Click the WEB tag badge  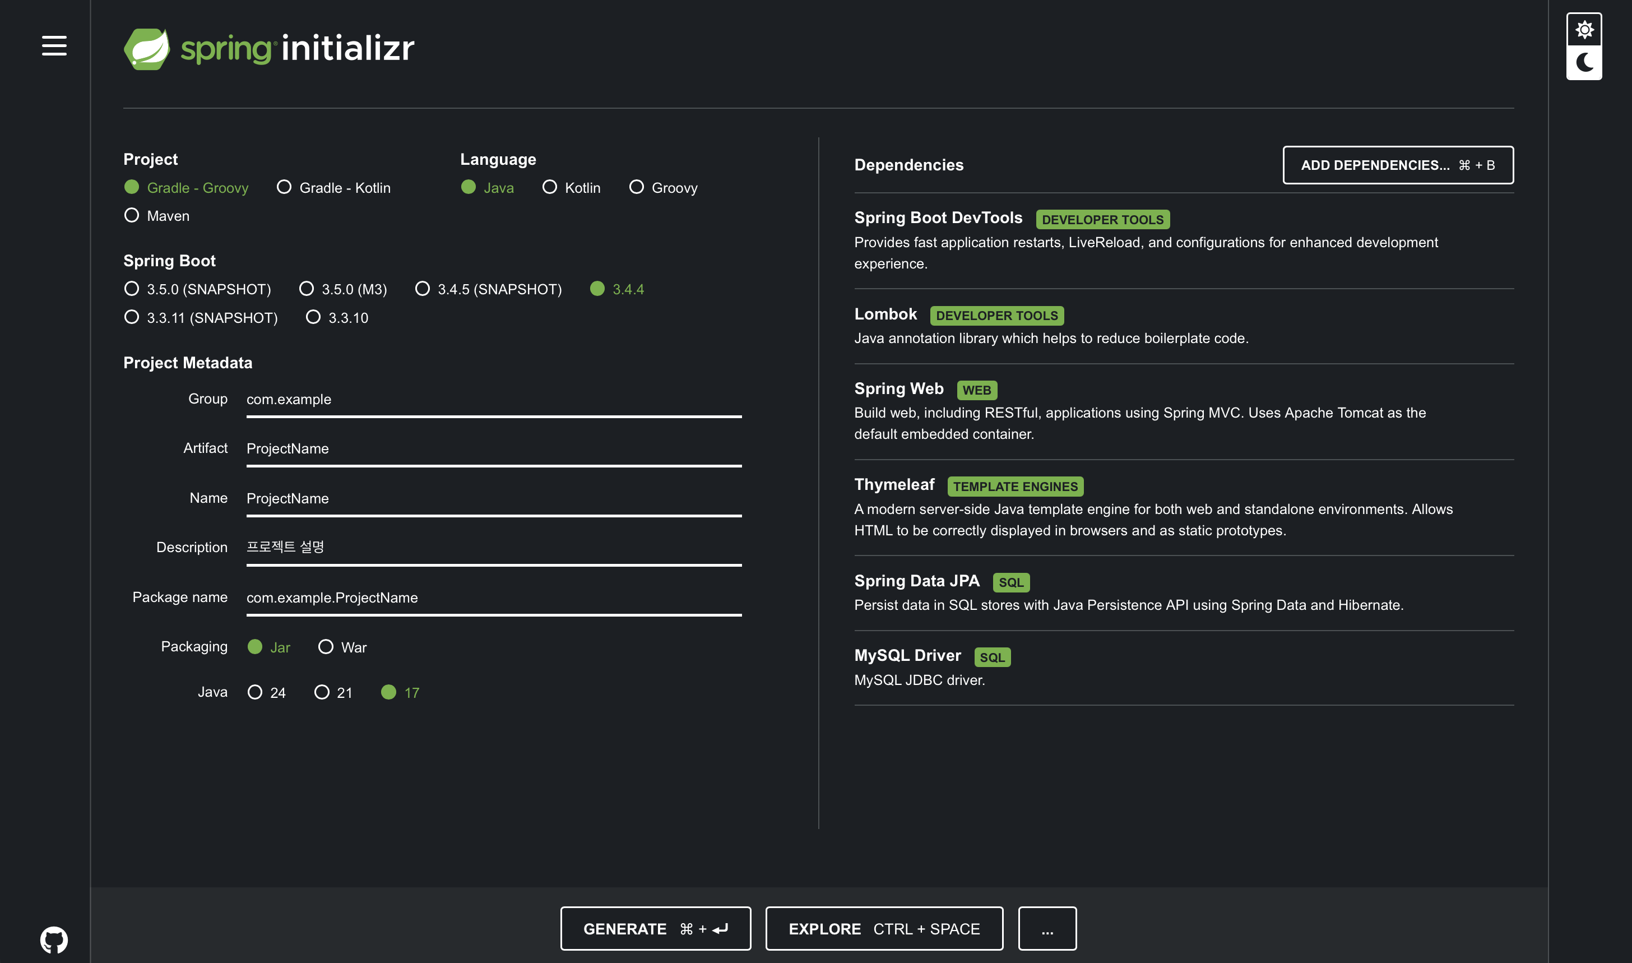977,390
